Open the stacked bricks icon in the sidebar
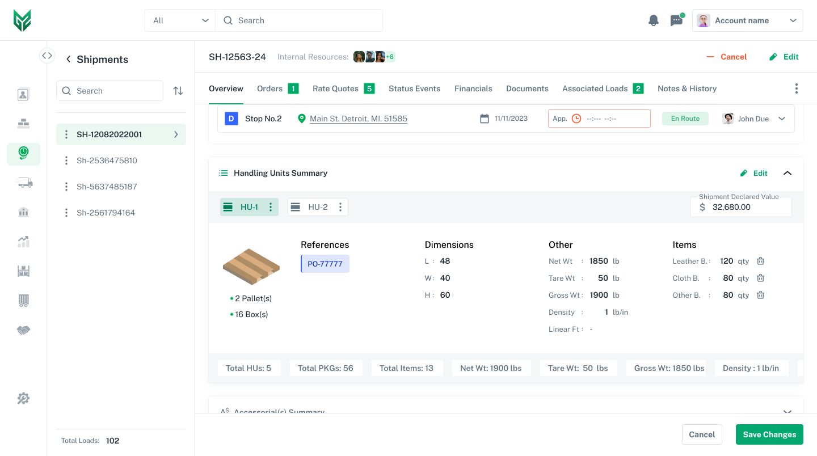Viewport: 817px width, 456px height. (23, 124)
